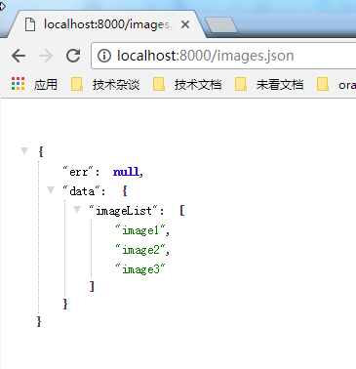This screenshot has width=356, height=369.
Task: Click the "data" key
Action: [81, 191]
